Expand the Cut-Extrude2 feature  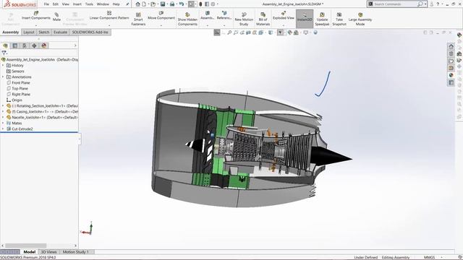click(x=3, y=129)
